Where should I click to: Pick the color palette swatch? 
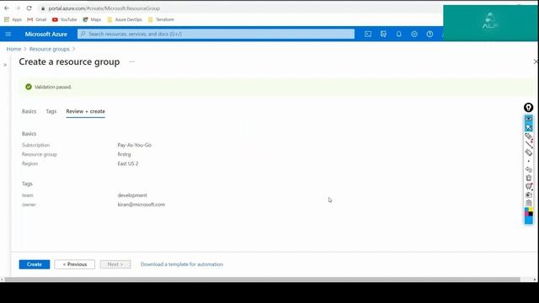point(529,211)
